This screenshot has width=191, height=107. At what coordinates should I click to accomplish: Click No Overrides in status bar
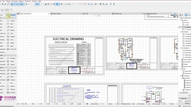141,104
